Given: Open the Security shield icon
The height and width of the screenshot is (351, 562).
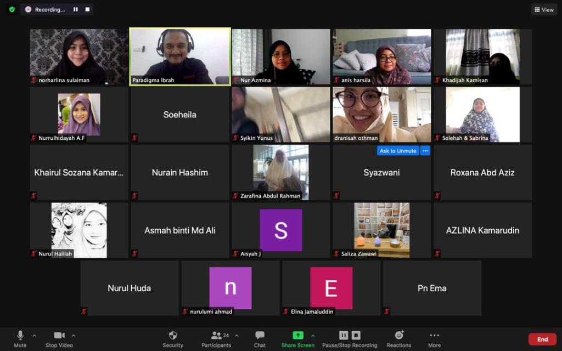Looking at the screenshot, I should [173, 336].
